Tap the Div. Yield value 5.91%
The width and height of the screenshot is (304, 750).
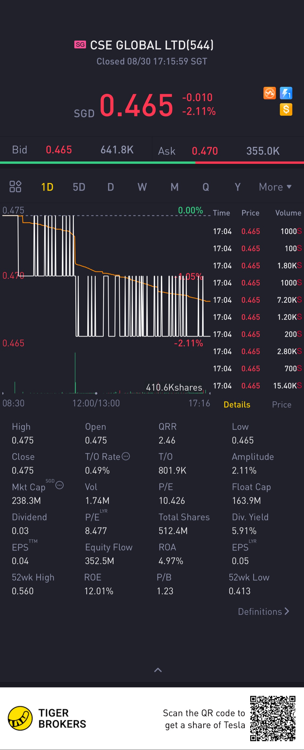pyautogui.click(x=244, y=531)
